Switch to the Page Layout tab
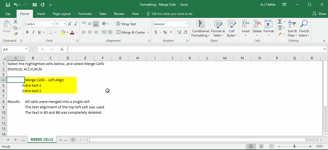The height and width of the screenshot is (150, 328). point(62,14)
